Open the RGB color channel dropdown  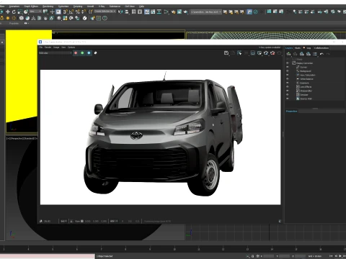pos(55,53)
